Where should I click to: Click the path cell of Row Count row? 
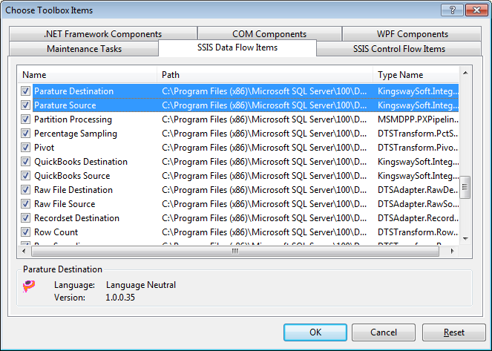tap(264, 232)
